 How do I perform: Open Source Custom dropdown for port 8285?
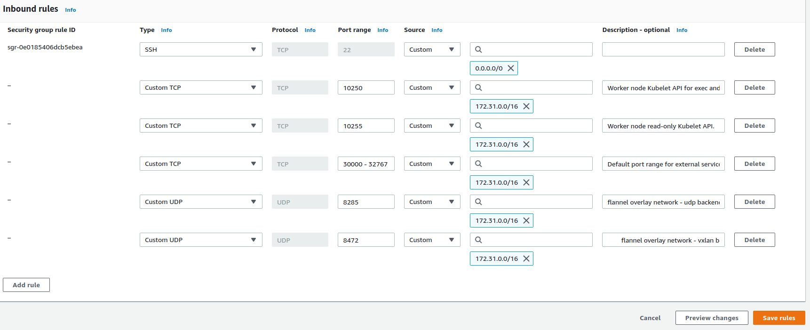click(x=432, y=202)
